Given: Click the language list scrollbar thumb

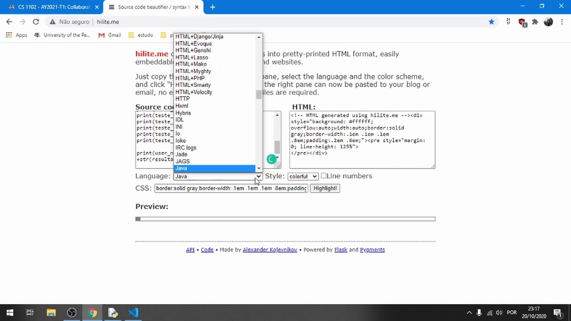Looking at the screenshot, I should 259,95.
